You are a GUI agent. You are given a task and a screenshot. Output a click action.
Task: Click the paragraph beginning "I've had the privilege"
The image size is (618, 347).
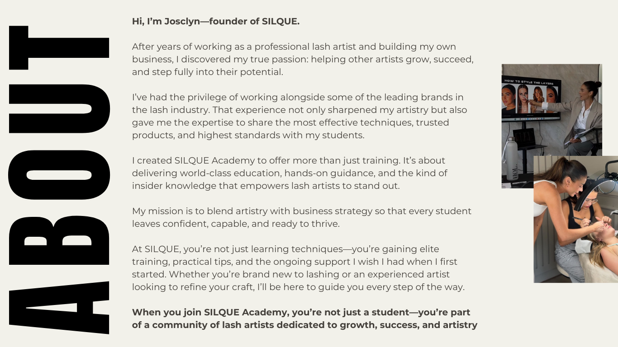pyautogui.click(x=299, y=116)
